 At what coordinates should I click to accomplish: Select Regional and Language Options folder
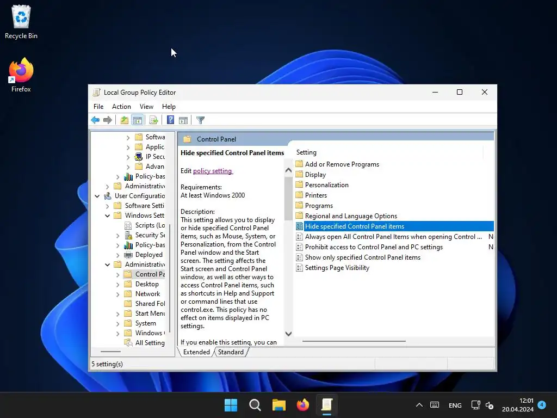click(x=346, y=216)
